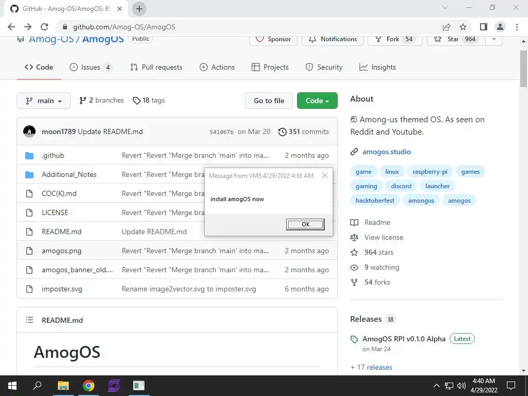528x396 pixels.
Task: Click the file icon beside imposter.svg
Action: click(x=29, y=289)
